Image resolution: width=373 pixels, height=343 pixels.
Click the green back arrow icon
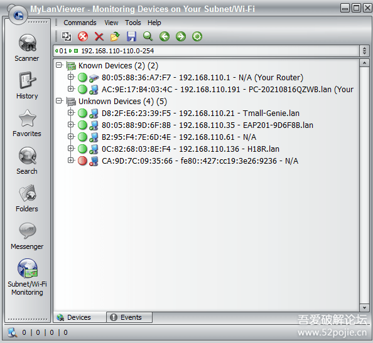pos(165,36)
